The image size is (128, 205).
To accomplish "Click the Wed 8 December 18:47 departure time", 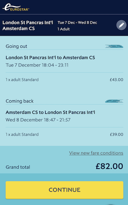I will tap(38, 120).
